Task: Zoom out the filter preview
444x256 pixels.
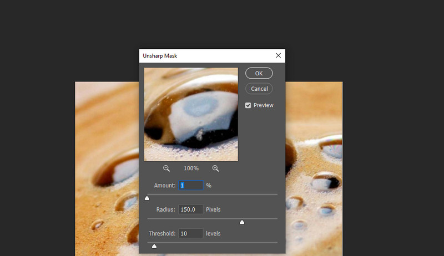Action: click(167, 168)
